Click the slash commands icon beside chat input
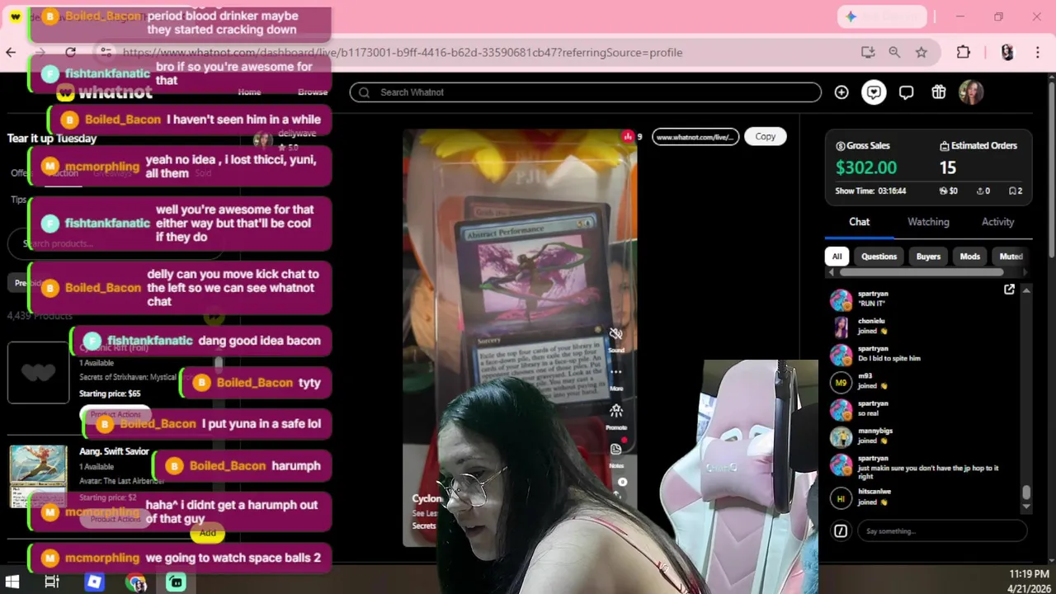Screen dimensions: 1056x594 tap(841, 531)
